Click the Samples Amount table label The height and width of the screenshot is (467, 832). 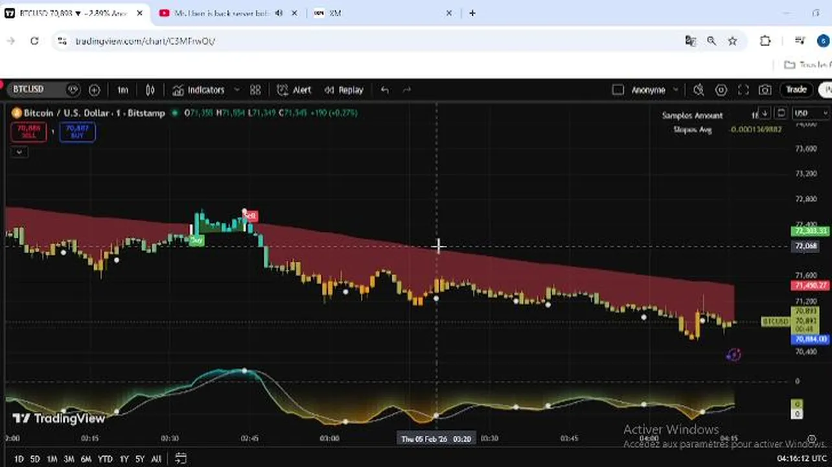point(692,115)
